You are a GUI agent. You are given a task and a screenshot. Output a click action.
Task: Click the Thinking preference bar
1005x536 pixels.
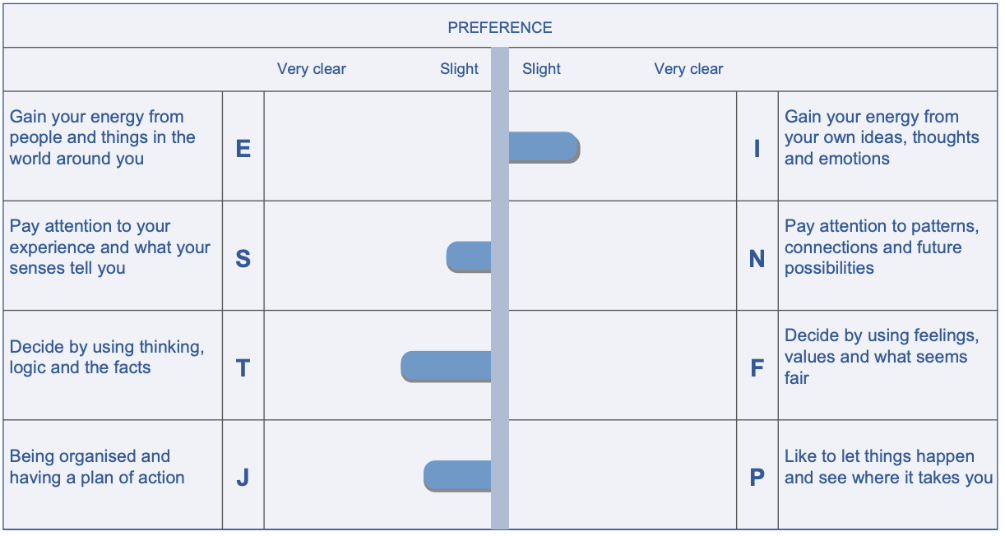tap(447, 366)
